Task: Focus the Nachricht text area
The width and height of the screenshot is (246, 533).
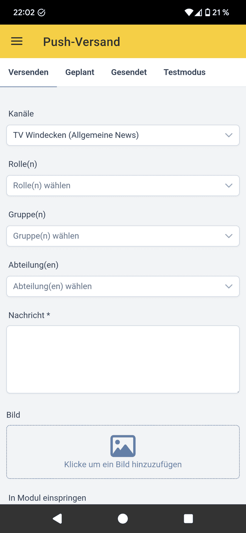Action: [123, 360]
